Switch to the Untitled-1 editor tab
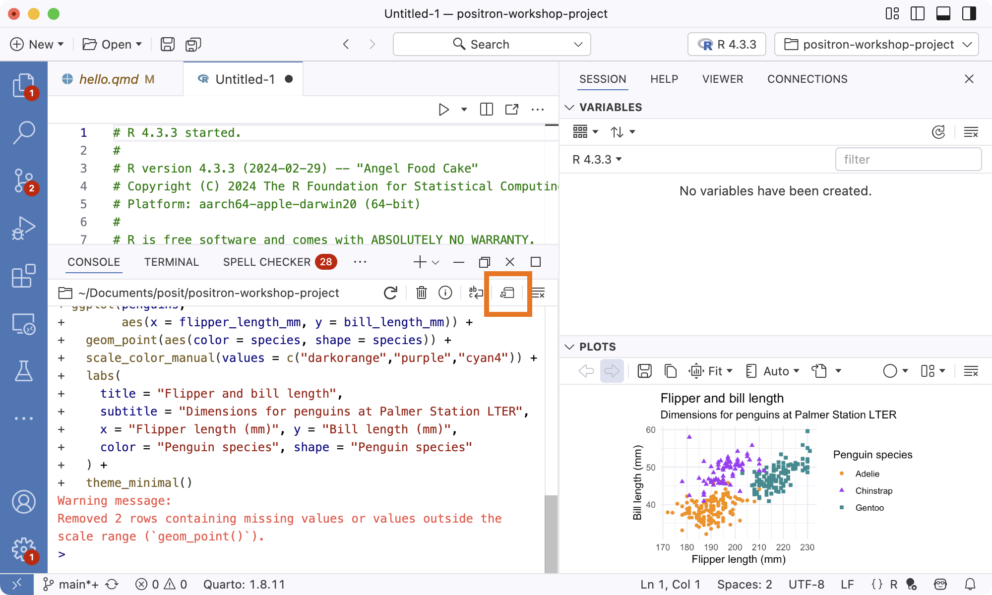This screenshot has height=595, width=992. pyautogui.click(x=245, y=79)
